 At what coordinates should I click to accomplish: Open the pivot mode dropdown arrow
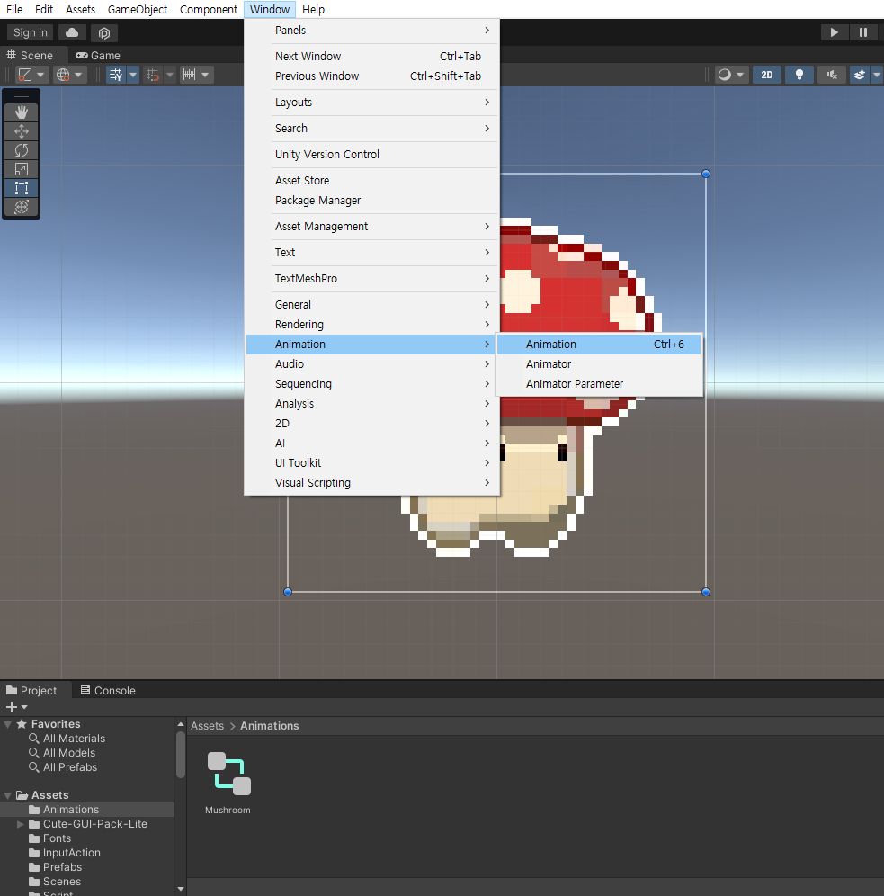(x=40, y=75)
